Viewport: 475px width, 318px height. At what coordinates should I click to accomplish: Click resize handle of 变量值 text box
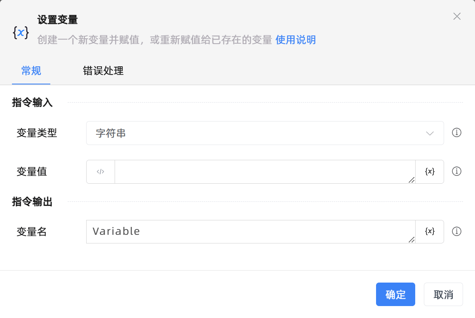pyautogui.click(x=412, y=180)
